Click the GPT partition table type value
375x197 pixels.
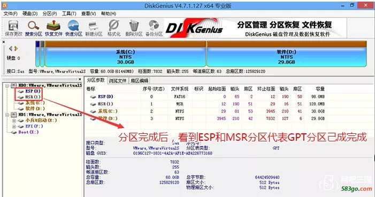coord(275,148)
